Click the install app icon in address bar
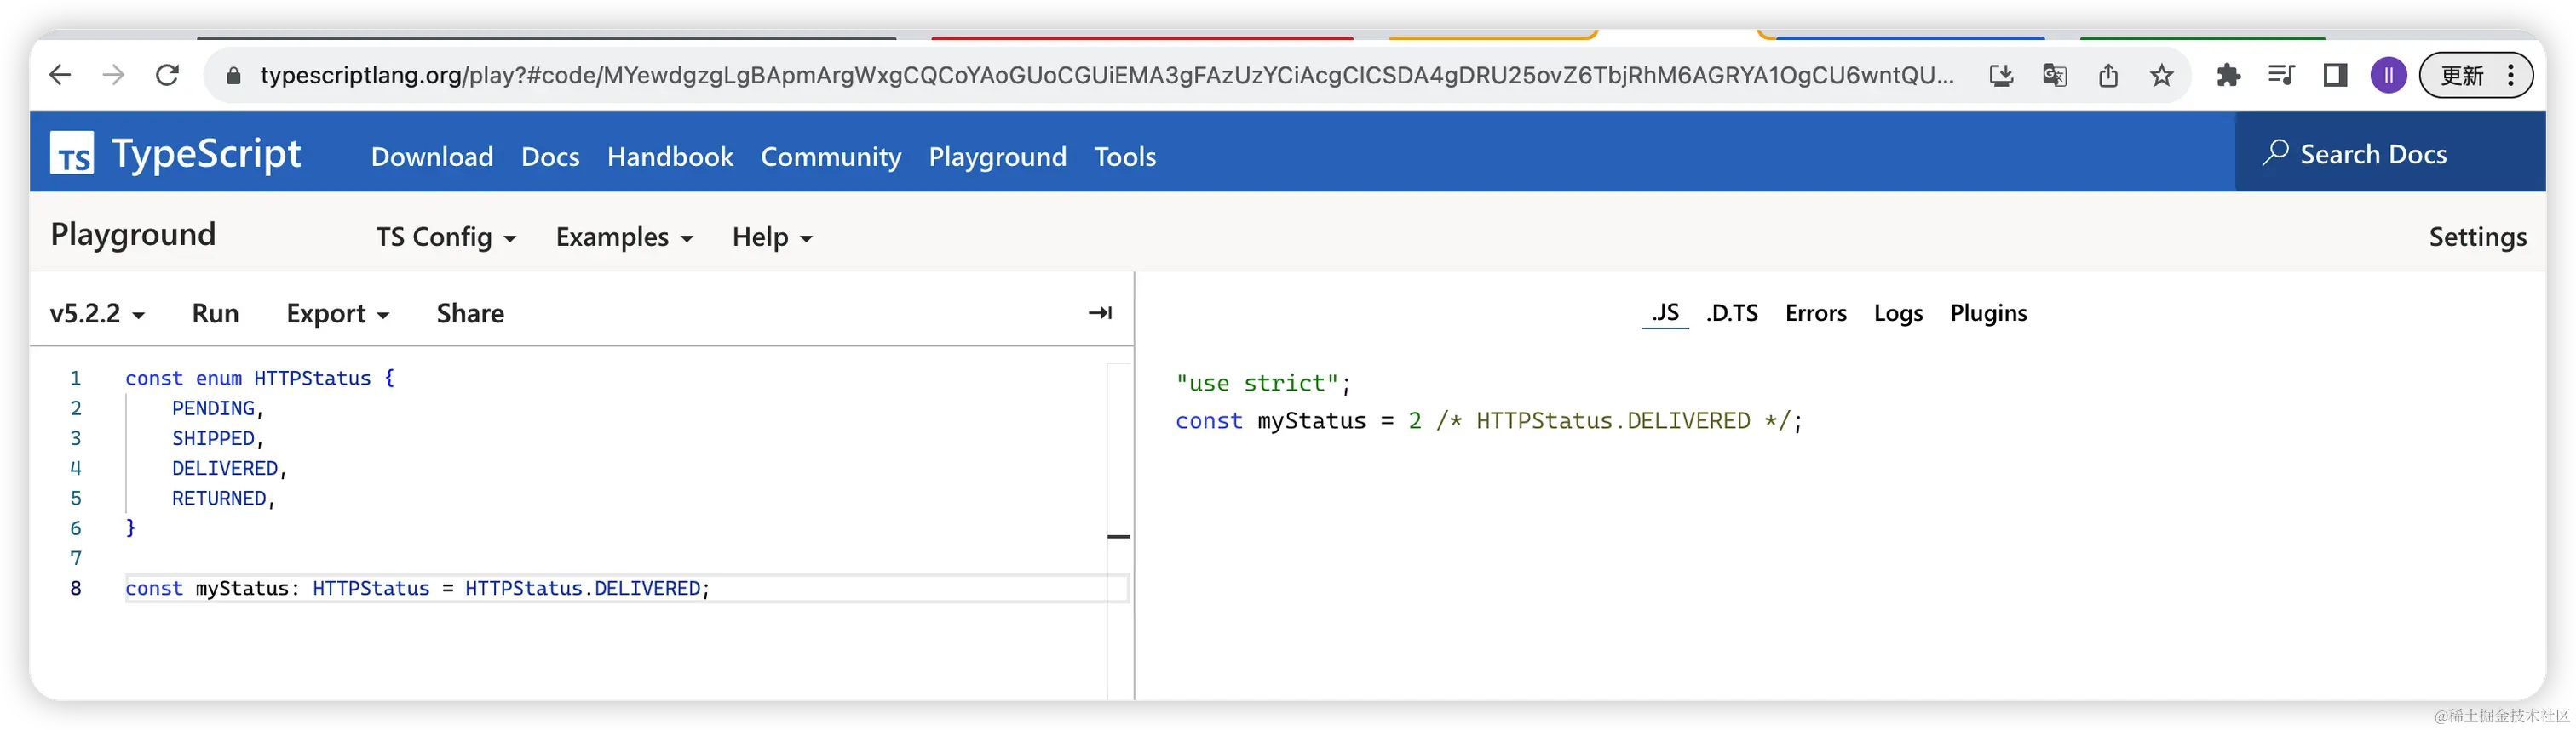This screenshot has width=2576, height=730. (2001, 75)
